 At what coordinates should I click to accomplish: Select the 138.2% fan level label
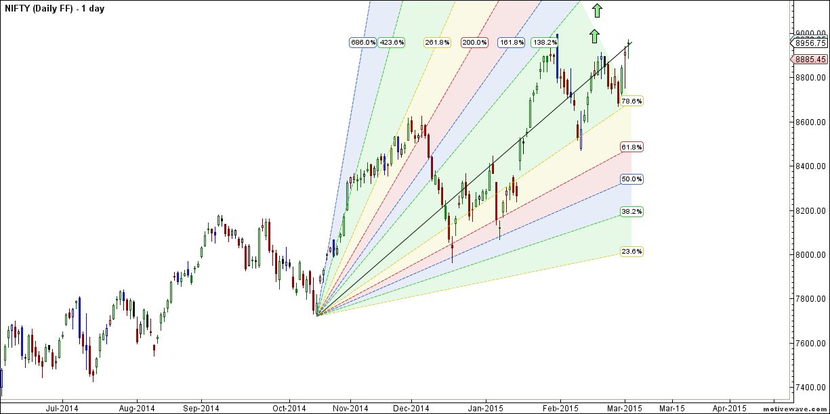coord(545,42)
